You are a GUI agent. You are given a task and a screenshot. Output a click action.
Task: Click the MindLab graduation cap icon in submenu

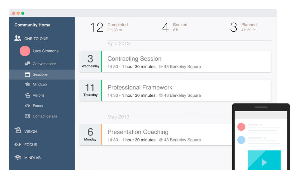click(27, 85)
